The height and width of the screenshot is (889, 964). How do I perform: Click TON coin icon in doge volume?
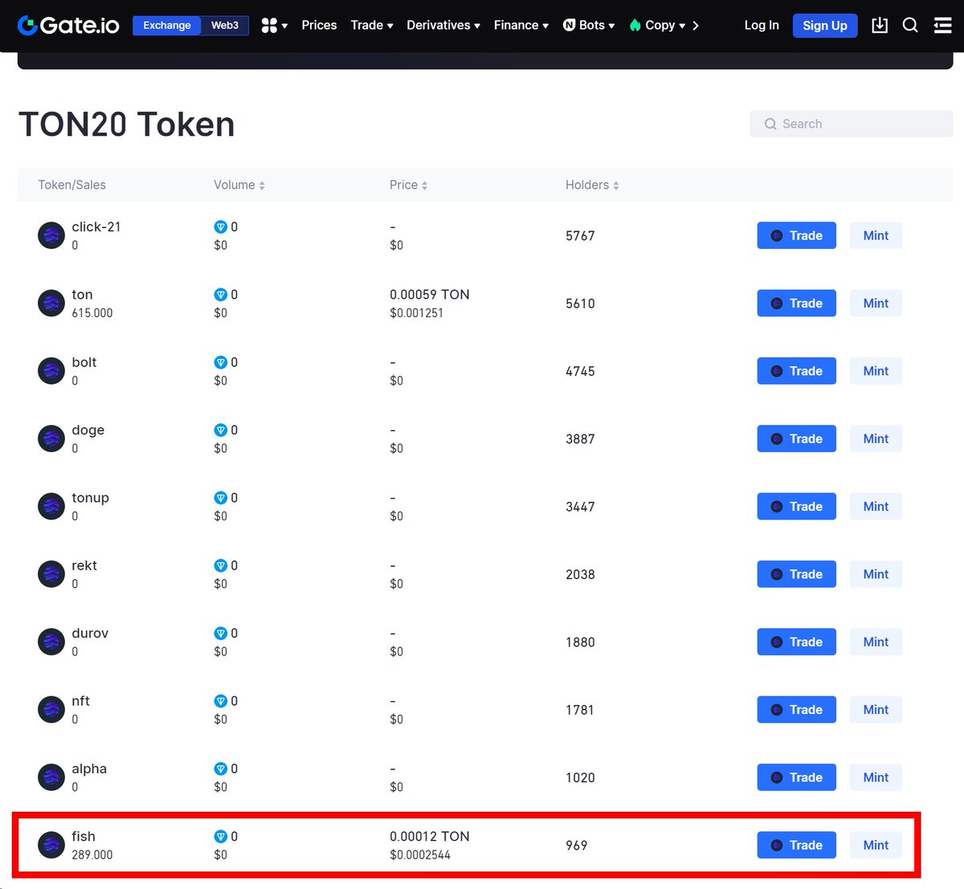click(x=221, y=430)
